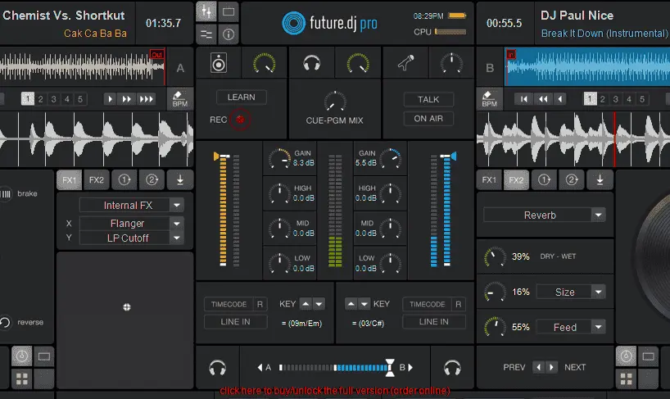
Task: Click deck B loop 1 circular icon
Action: point(544,180)
